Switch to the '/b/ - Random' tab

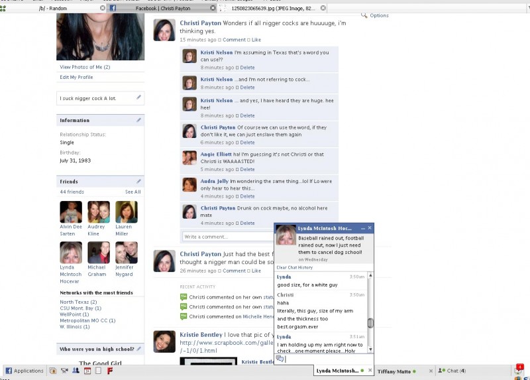click(x=53, y=8)
